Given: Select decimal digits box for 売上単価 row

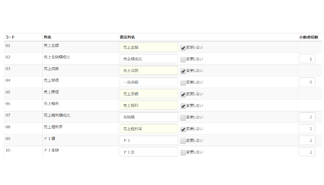Looking at the screenshot, I should click(x=307, y=82).
